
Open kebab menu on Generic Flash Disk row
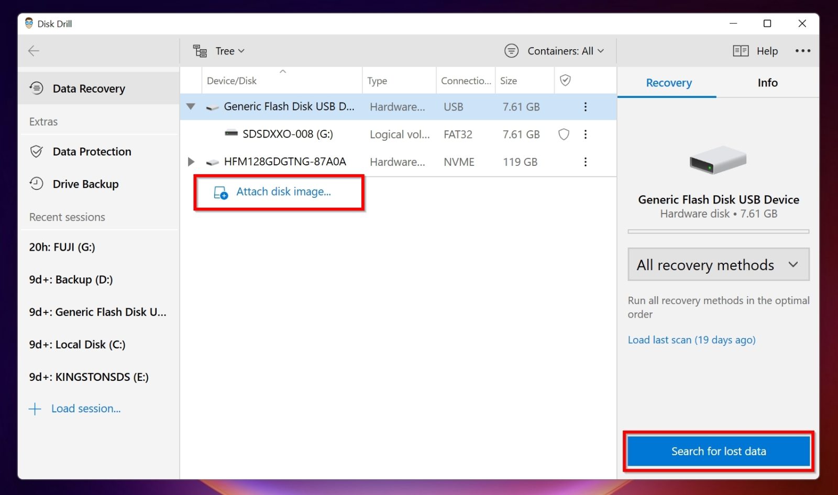coord(585,107)
